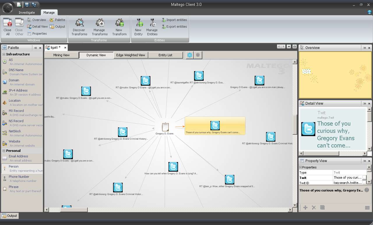This screenshot has width=373, height=225.
Task: Open Manage Entities
Action: [152, 27]
